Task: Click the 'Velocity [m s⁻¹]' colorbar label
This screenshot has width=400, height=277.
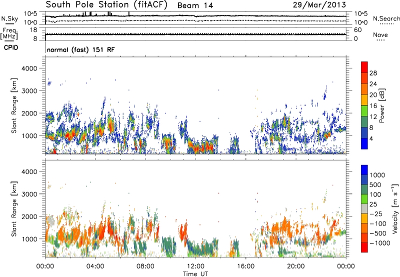Action: [x=395, y=208]
